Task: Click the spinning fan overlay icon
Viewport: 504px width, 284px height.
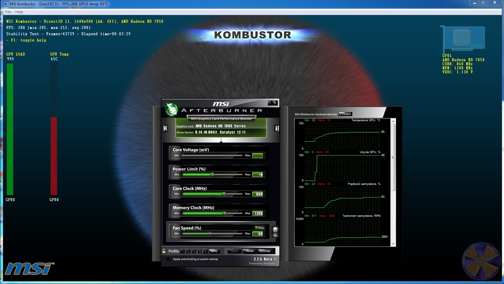Action: tap(481, 261)
